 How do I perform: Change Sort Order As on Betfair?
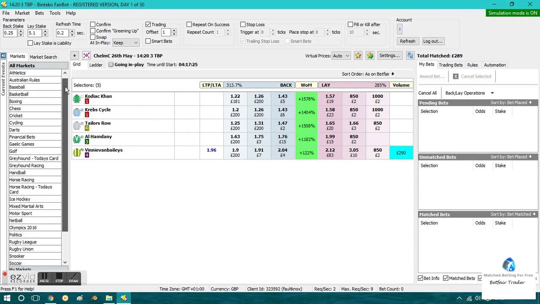[x=368, y=74]
